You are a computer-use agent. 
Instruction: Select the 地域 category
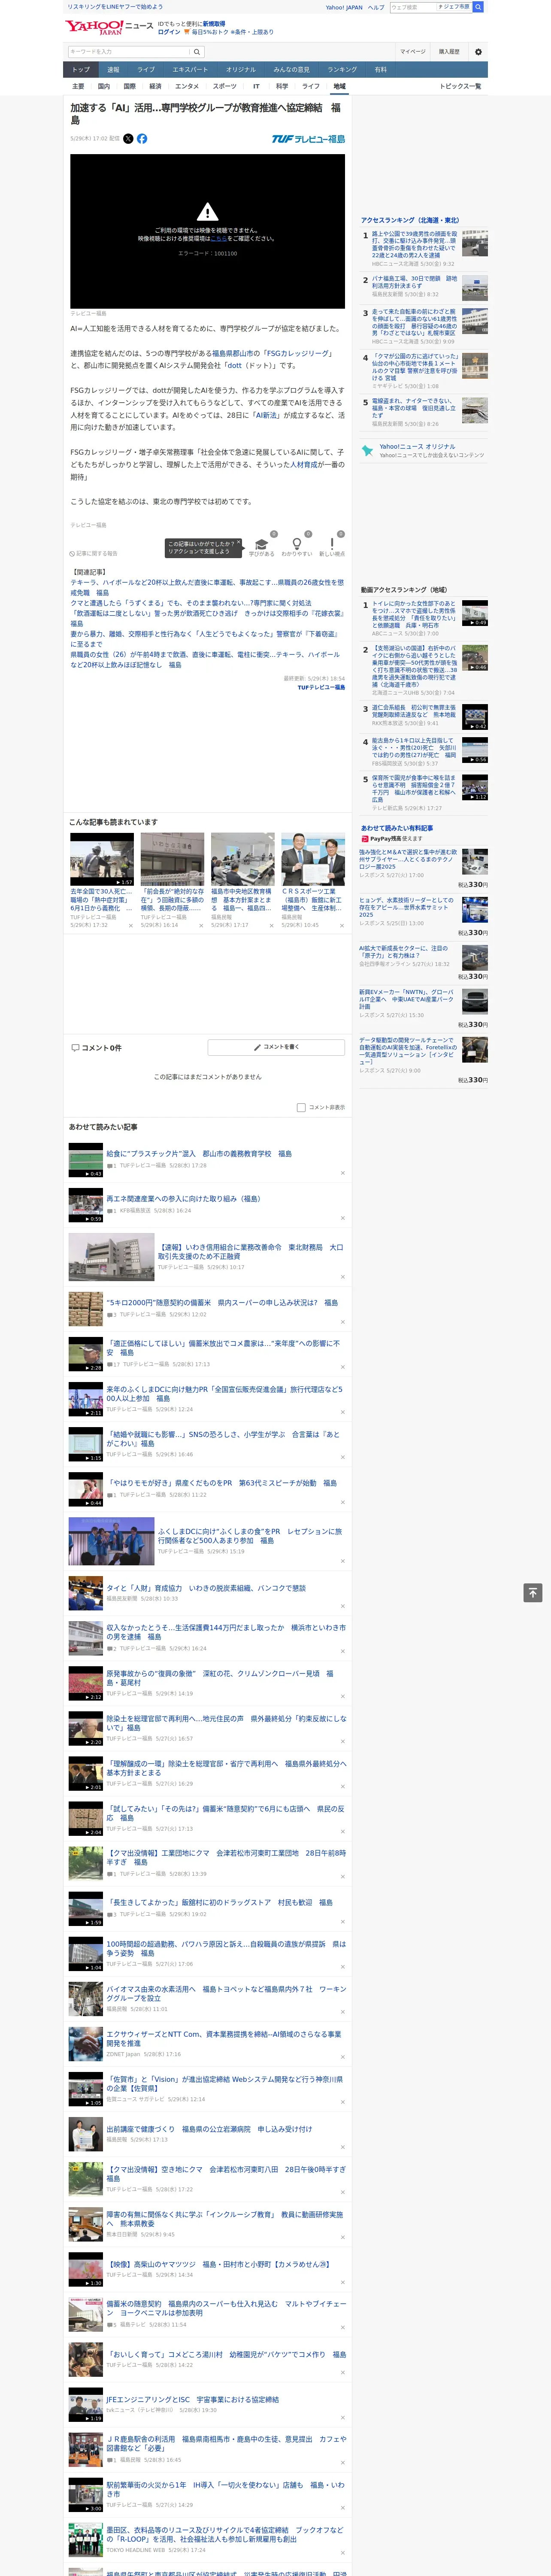[x=340, y=86]
